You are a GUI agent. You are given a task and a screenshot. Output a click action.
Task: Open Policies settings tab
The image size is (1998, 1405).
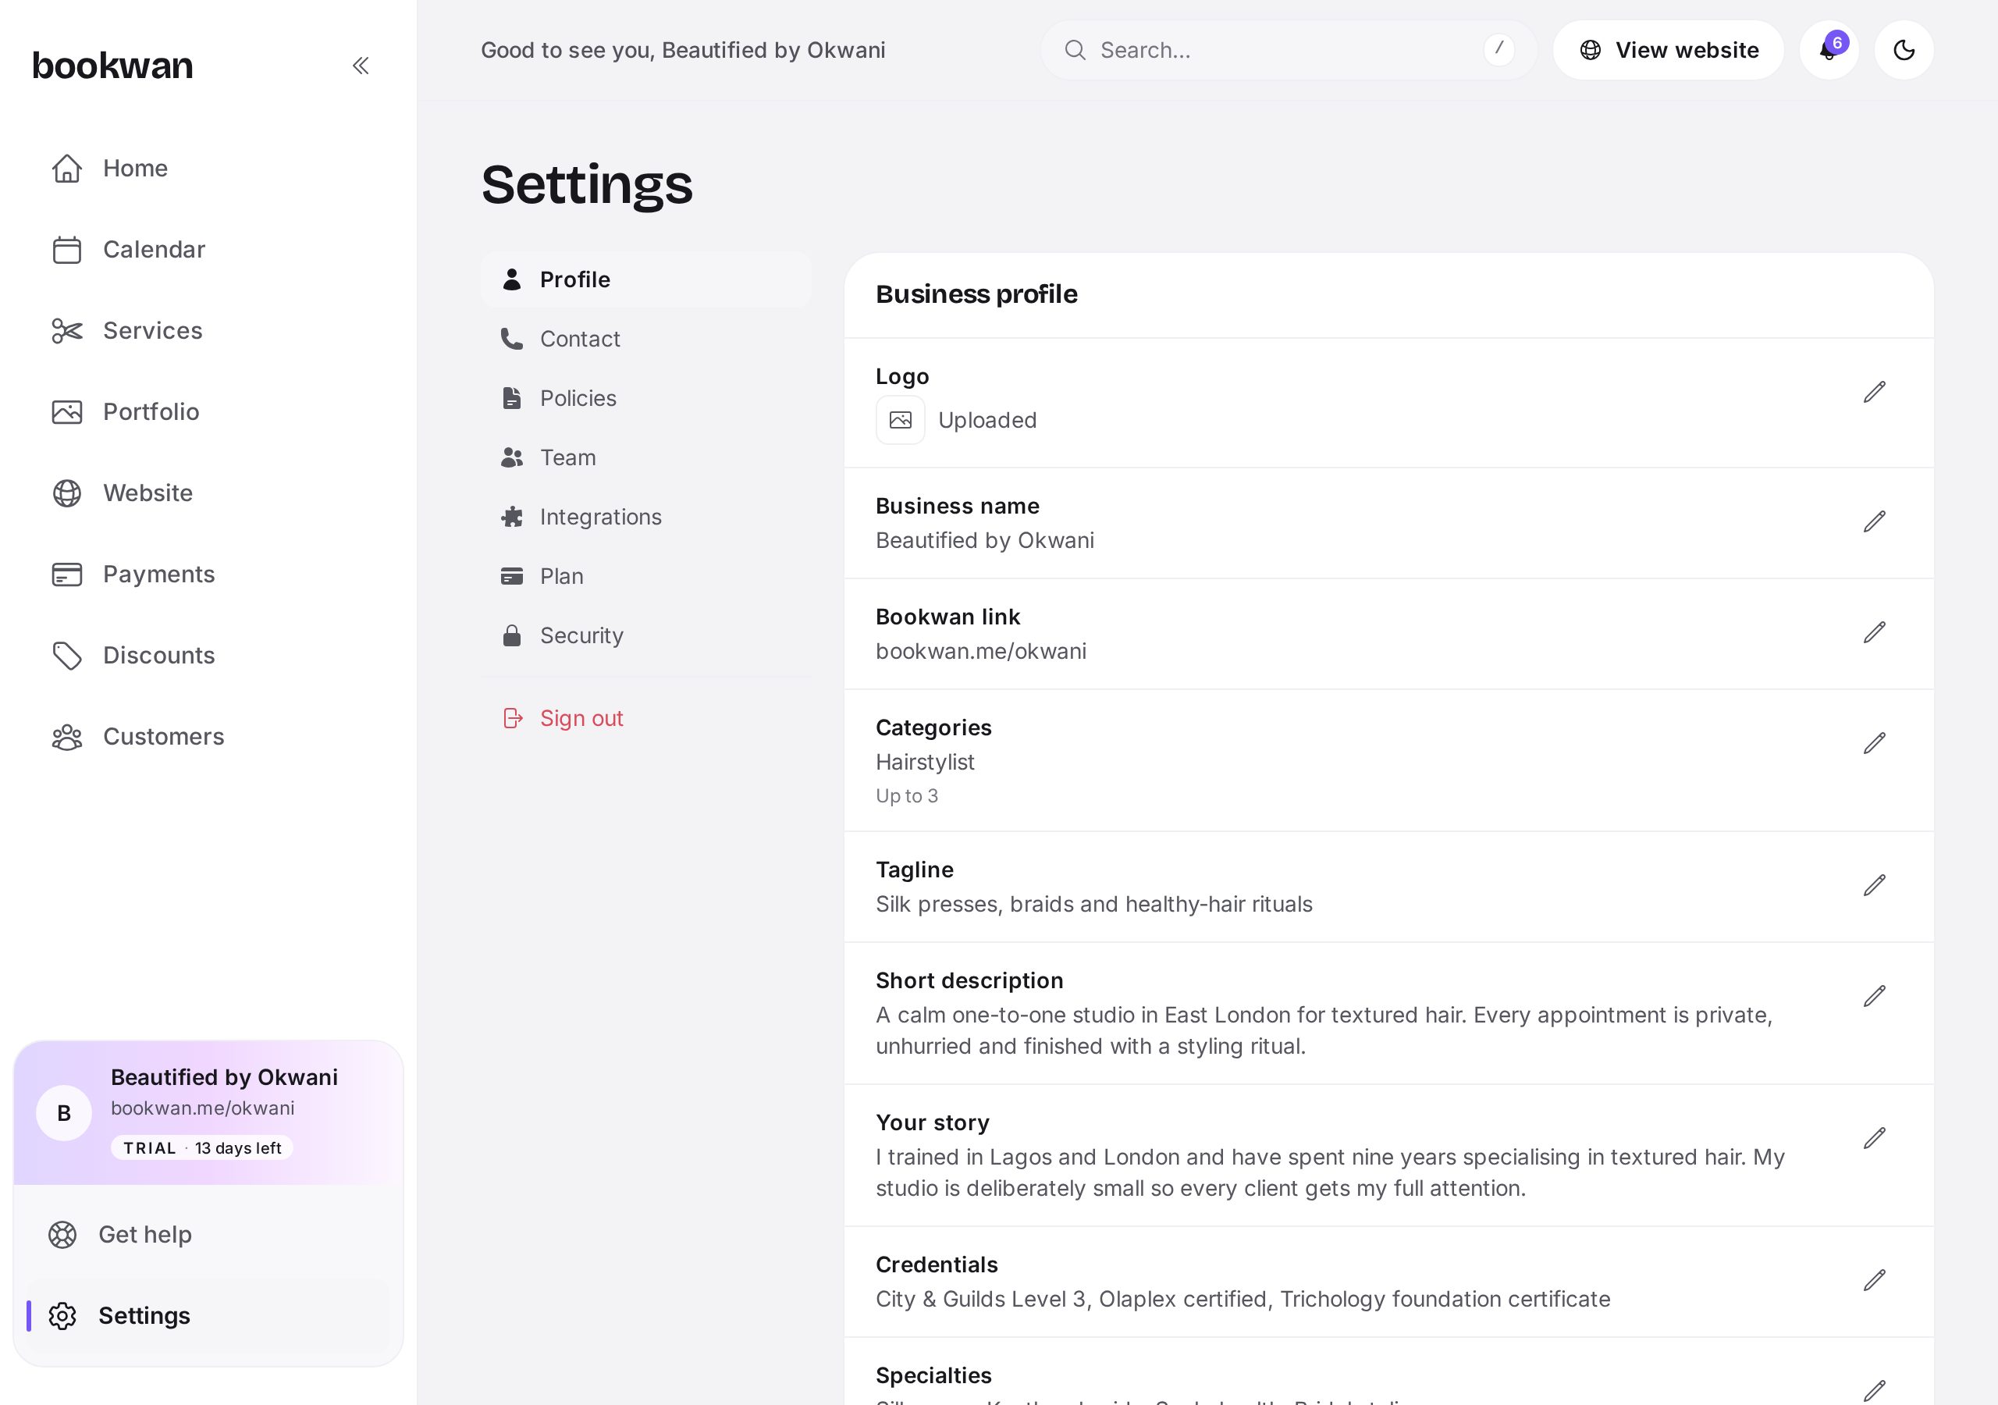point(645,399)
